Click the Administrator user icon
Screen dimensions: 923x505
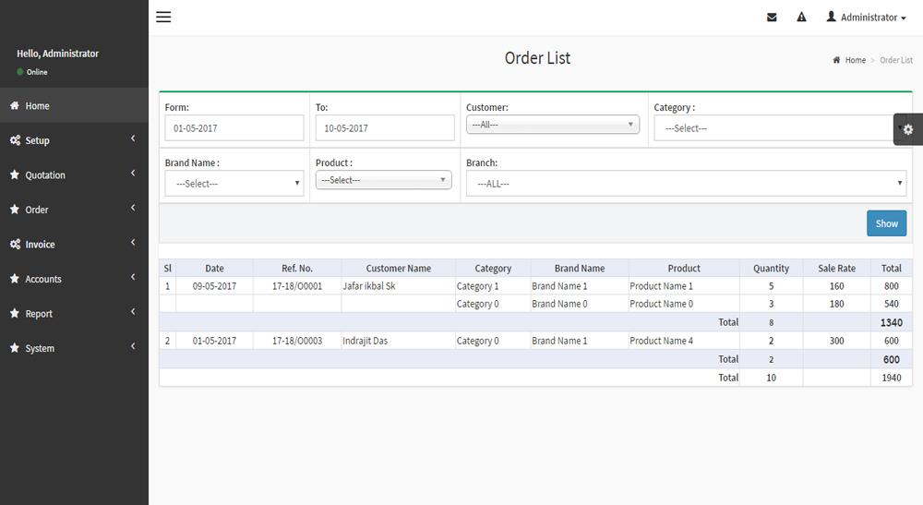[832, 17]
